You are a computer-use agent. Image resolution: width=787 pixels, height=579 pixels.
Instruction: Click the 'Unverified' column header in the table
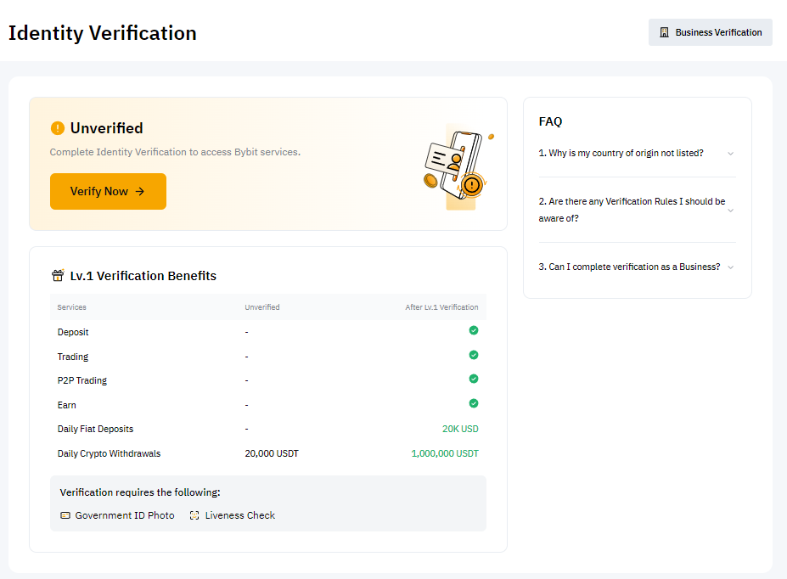tap(262, 307)
